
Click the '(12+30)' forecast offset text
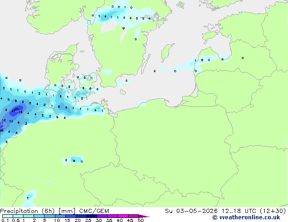[273, 211]
